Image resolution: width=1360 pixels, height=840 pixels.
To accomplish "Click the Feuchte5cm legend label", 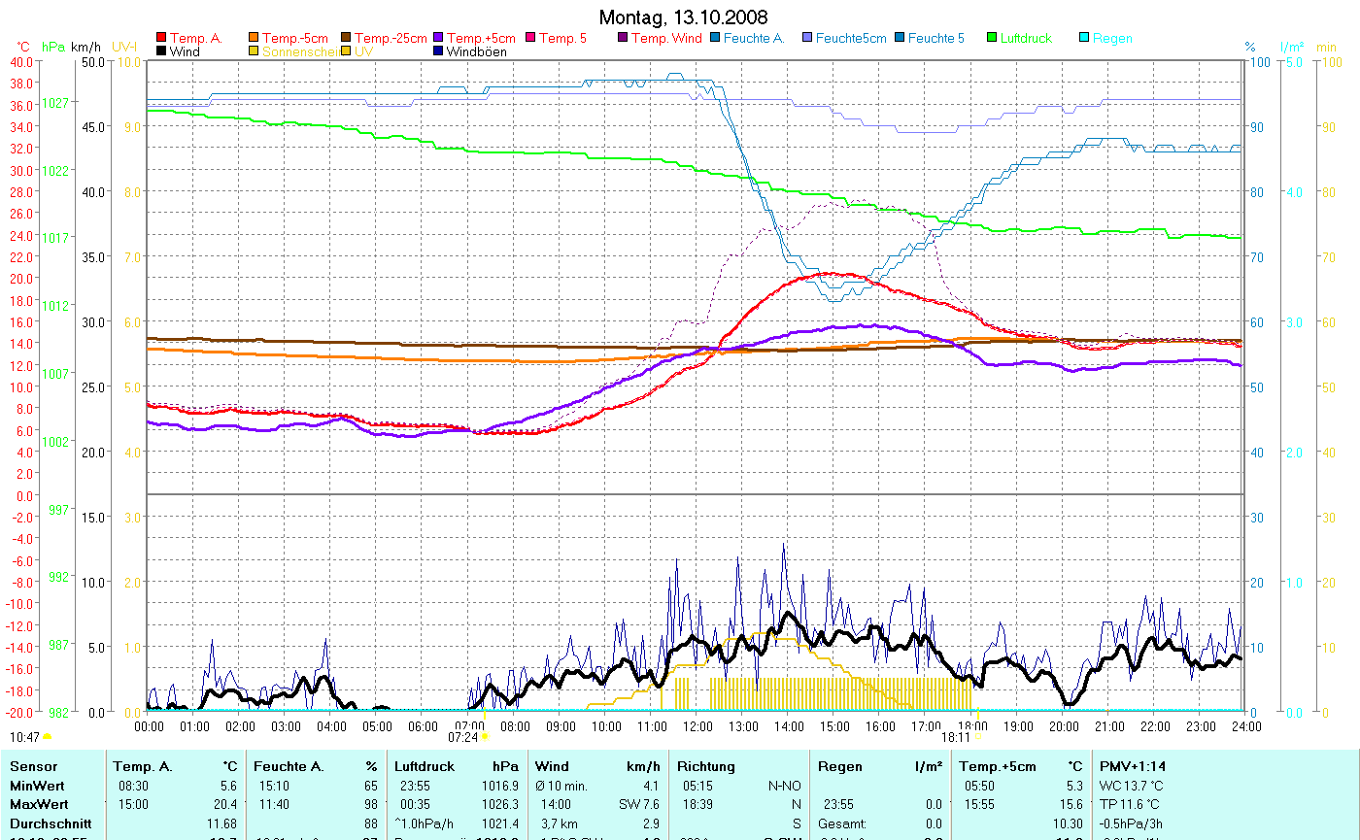I will [850, 38].
